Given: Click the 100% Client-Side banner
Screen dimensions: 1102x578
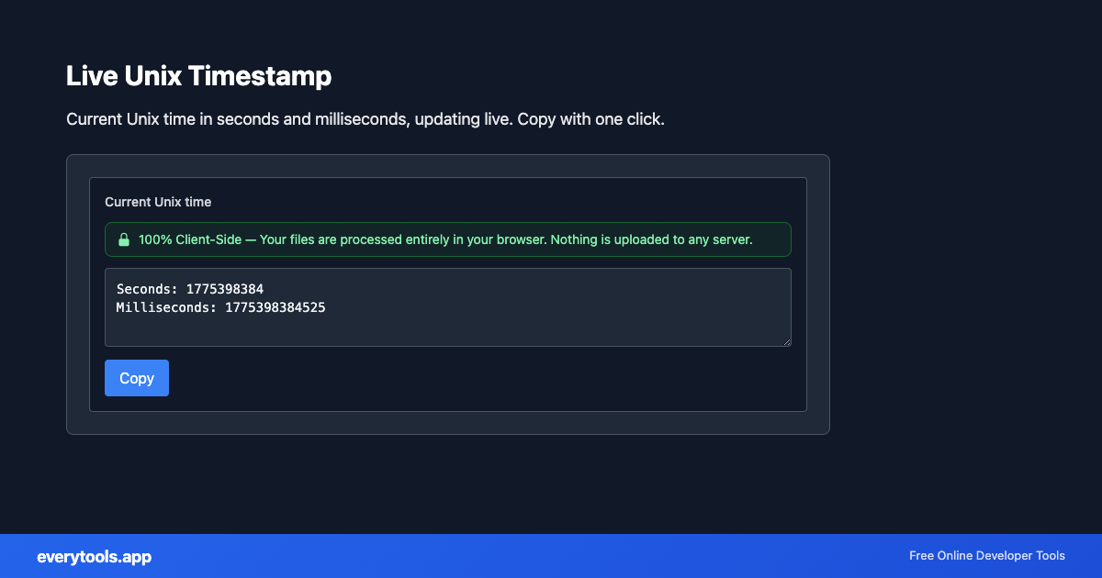Looking at the screenshot, I should [x=447, y=239].
